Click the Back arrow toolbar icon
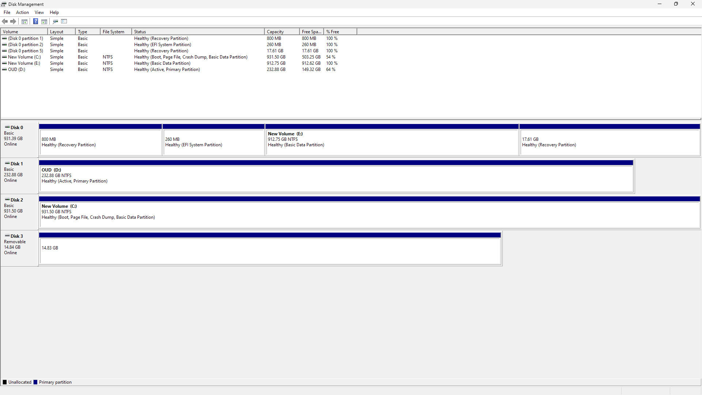The width and height of the screenshot is (702, 395). tap(5, 22)
